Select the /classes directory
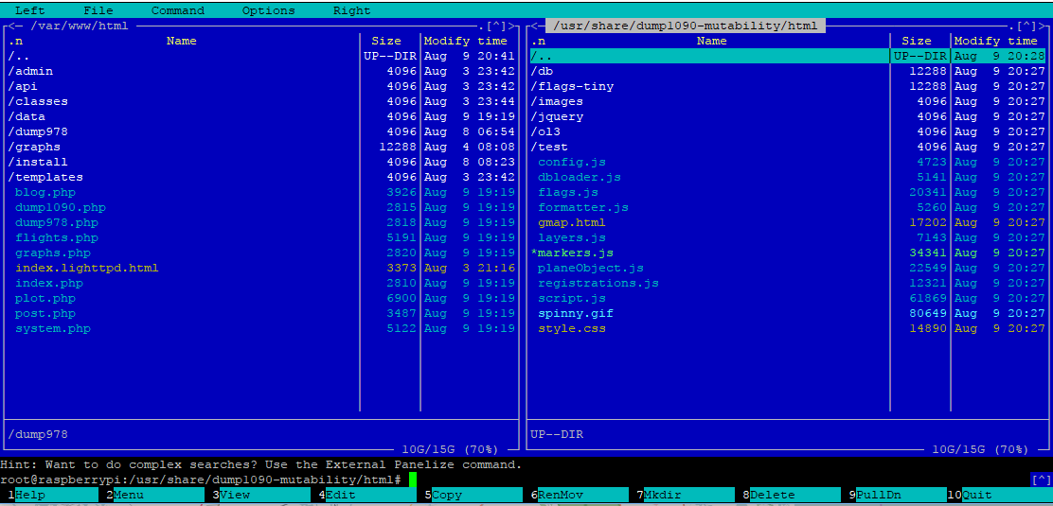1053x506 pixels. 261,101
